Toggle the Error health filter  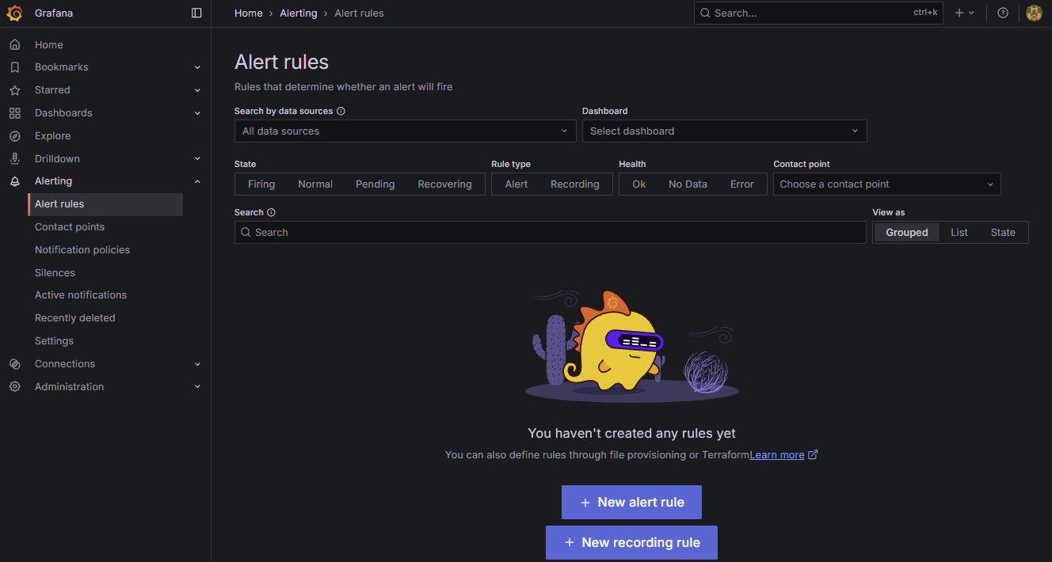(x=741, y=184)
